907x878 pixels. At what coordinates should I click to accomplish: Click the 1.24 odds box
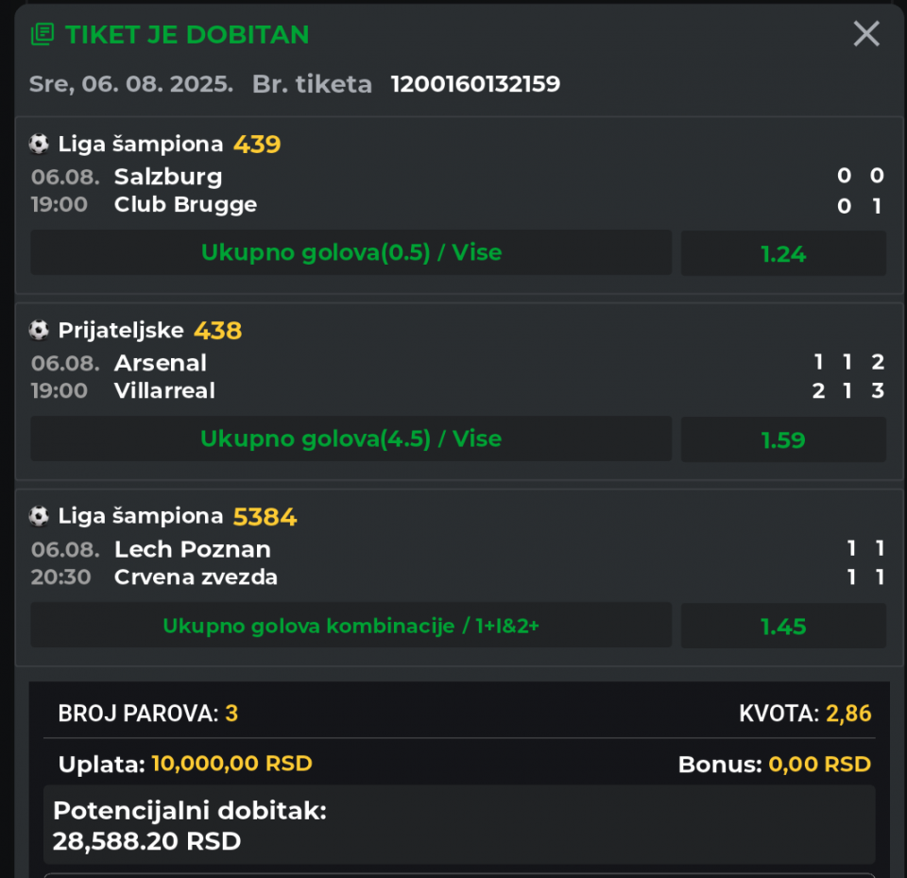[783, 253]
